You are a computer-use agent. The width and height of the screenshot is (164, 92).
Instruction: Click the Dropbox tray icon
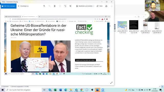pyautogui.click(x=150, y=90)
